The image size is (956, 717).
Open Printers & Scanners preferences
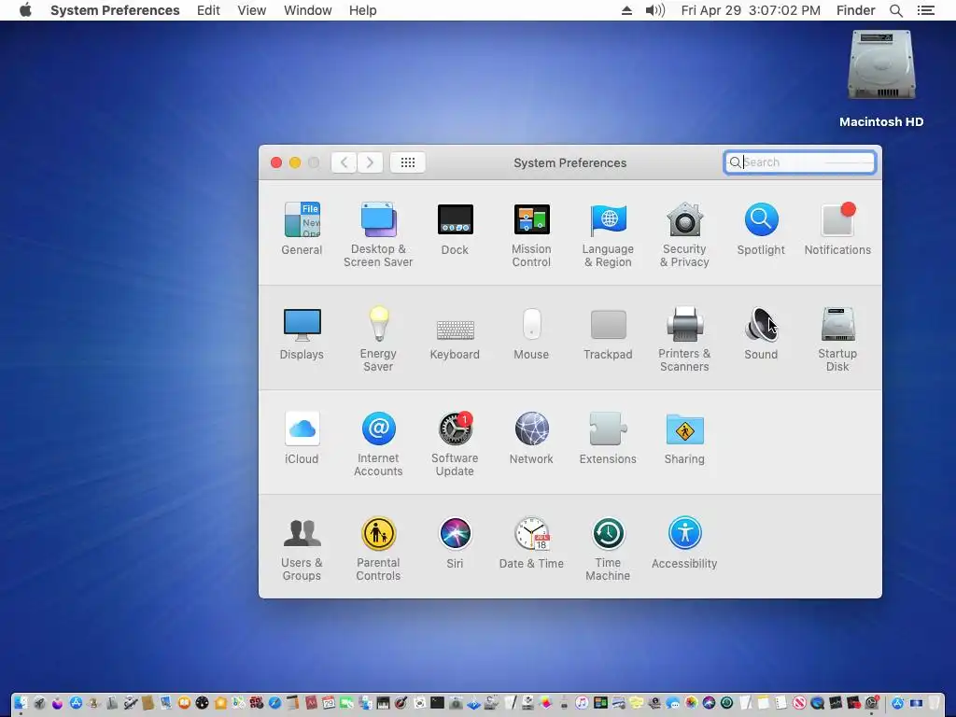click(x=684, y=340)
